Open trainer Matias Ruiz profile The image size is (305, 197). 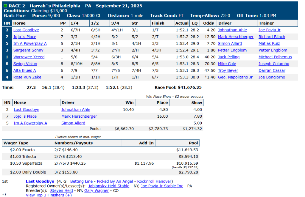pos(269,43)
